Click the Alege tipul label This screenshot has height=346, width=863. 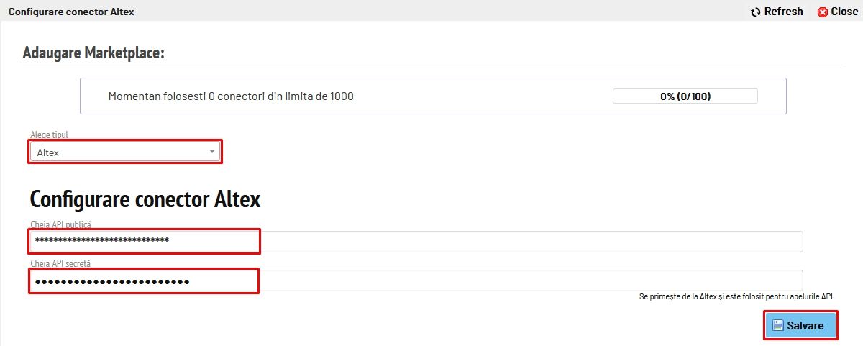point(49,135)
